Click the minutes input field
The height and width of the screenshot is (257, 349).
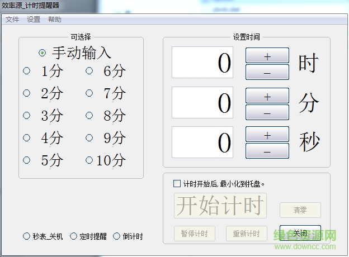[202, 102]
